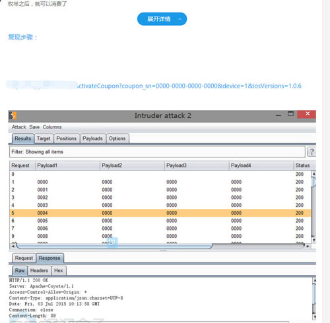Screen dimensions: 330x323
Task: Maximize the Intruder attack 2 window
Action: (290, 114)
